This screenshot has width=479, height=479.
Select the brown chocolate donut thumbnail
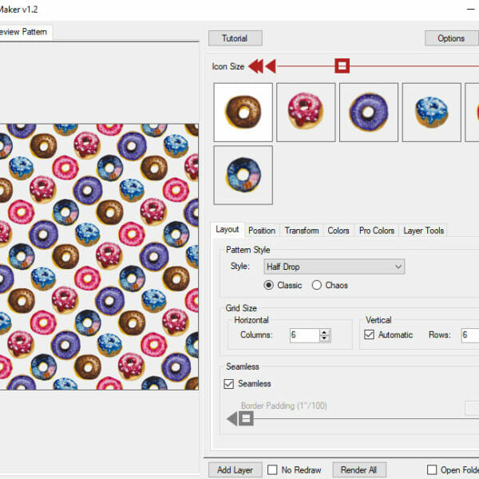point(243,113)
